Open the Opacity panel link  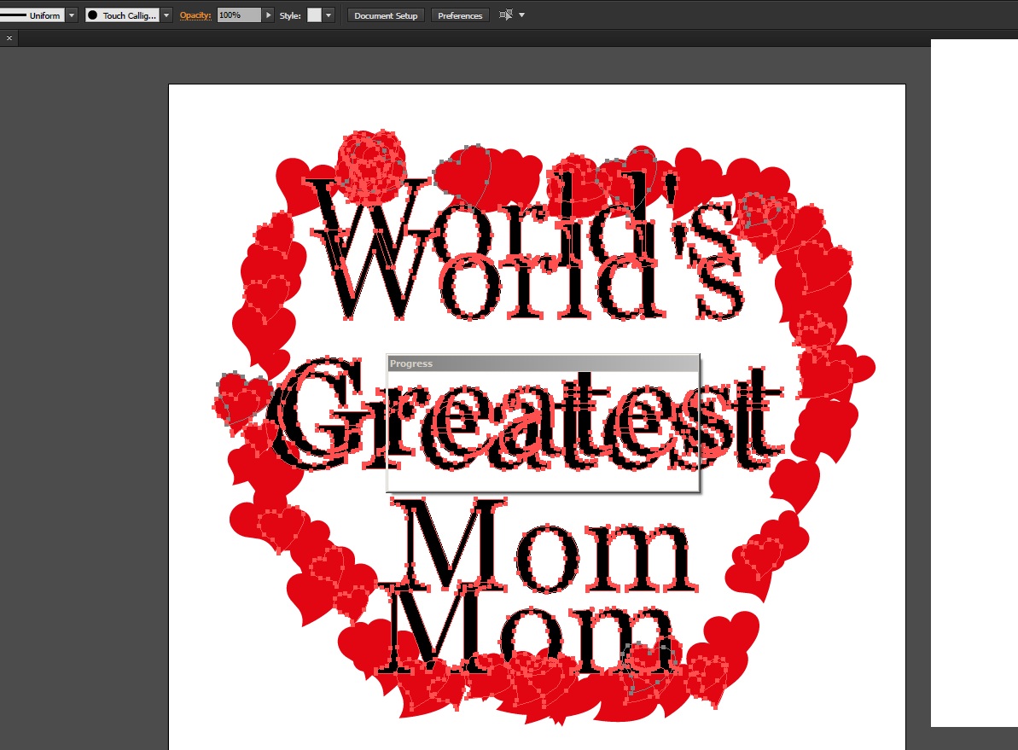[195, 15]
